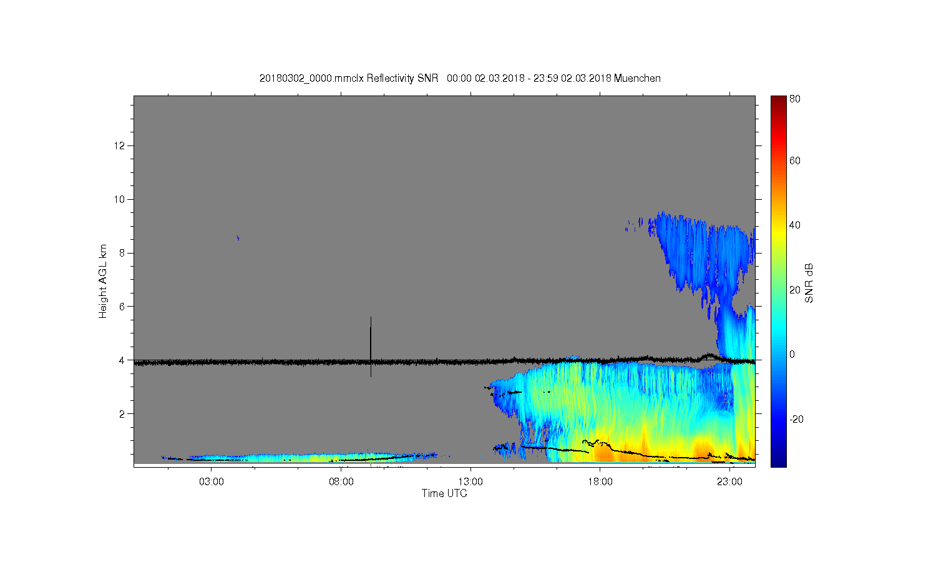Click the colorbar value 40

(x=795, y=225)
